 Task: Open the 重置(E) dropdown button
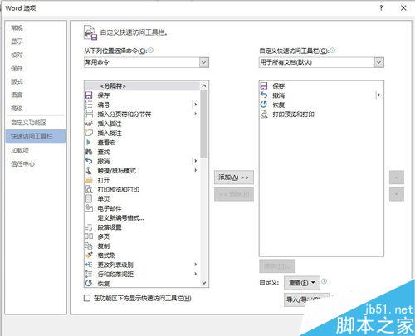[x=302, y=283]
